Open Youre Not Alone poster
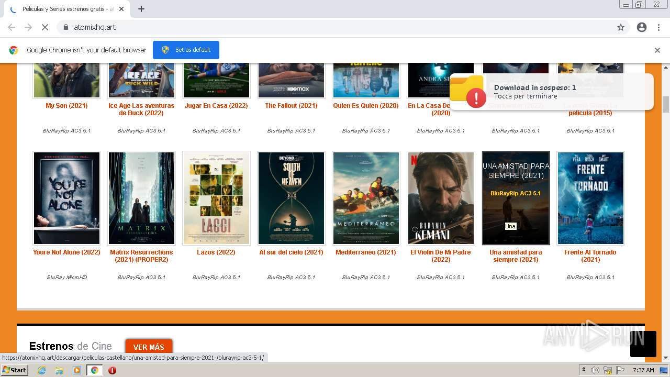The height and width of the screenshot is (377, 670). coord(66,198)
